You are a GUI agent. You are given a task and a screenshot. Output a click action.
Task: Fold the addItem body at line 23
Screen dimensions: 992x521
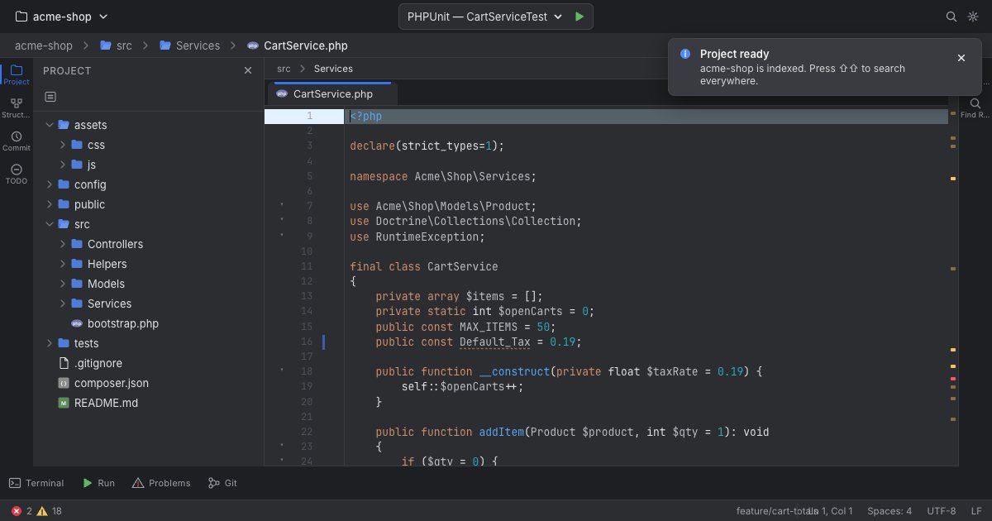click(282, 445)
